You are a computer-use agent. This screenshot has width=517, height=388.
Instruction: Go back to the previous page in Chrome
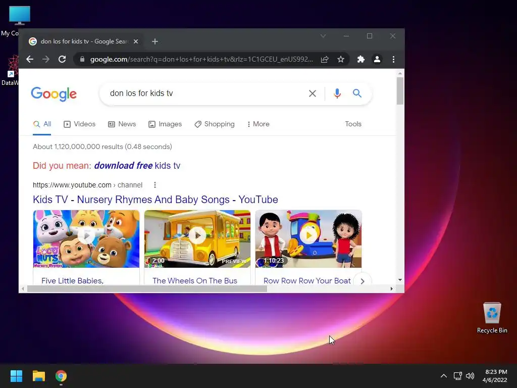tap(30, 60)
